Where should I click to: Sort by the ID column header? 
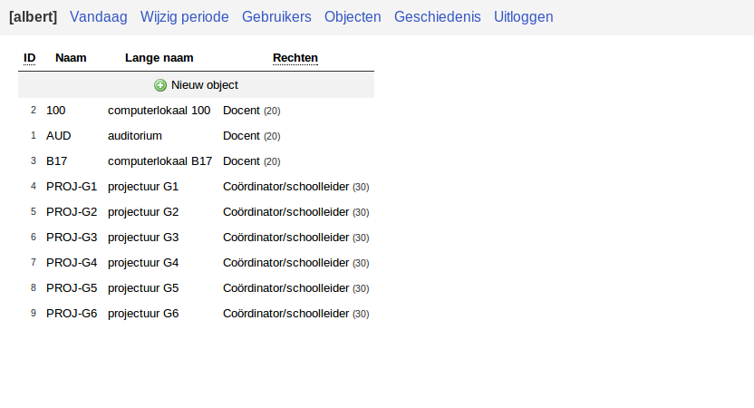click(x=30, y=58)
